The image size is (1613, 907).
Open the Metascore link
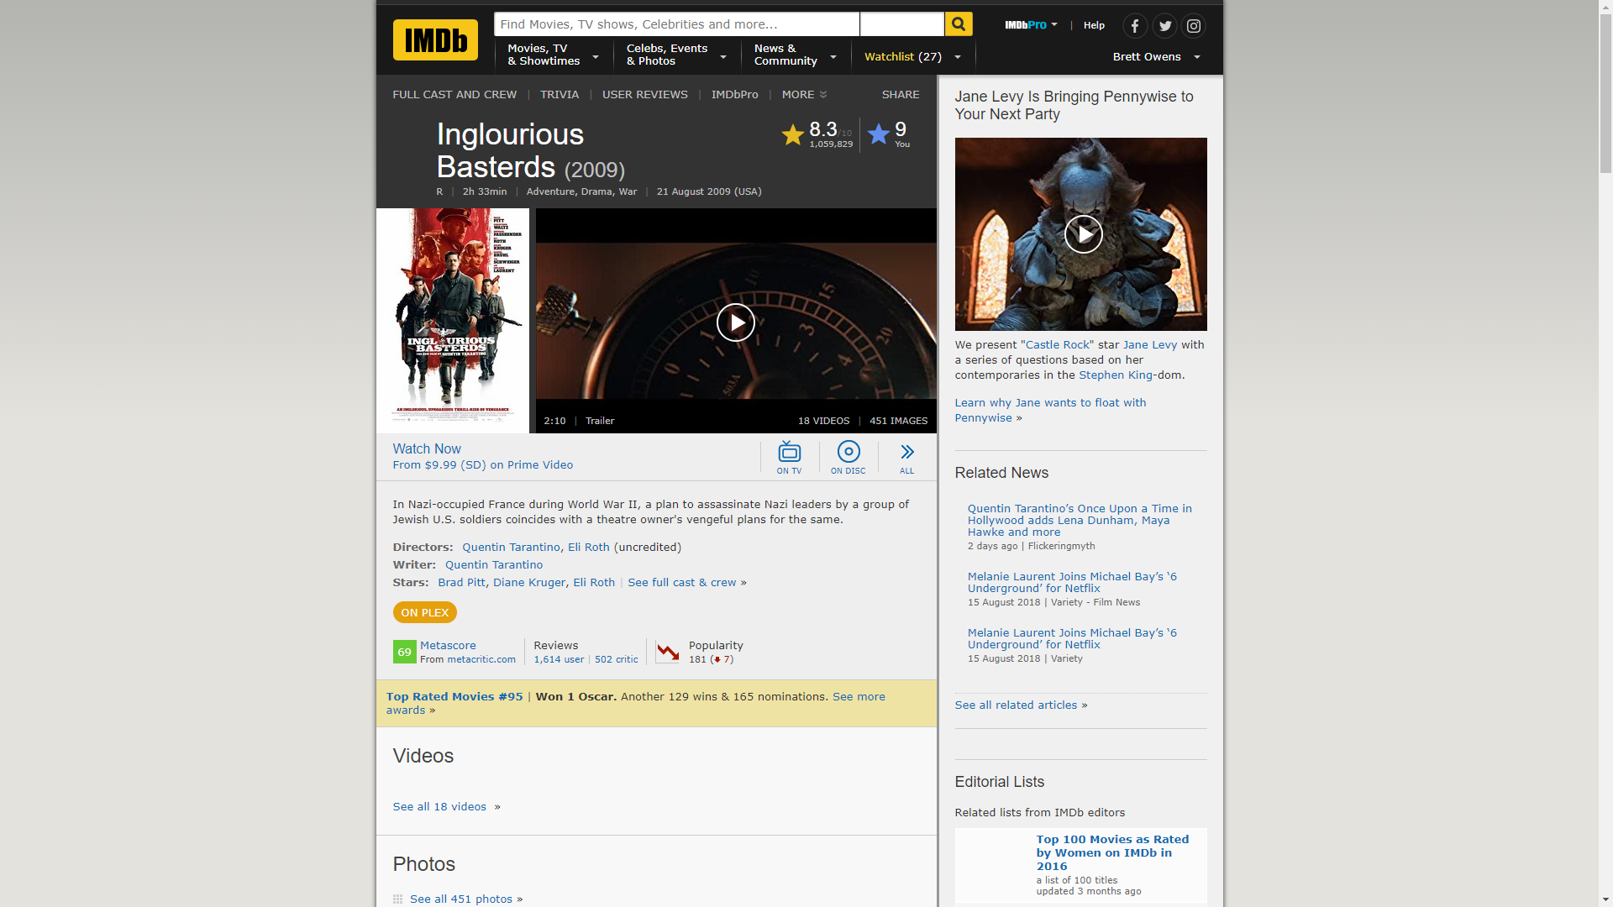[x=448, y=646]
